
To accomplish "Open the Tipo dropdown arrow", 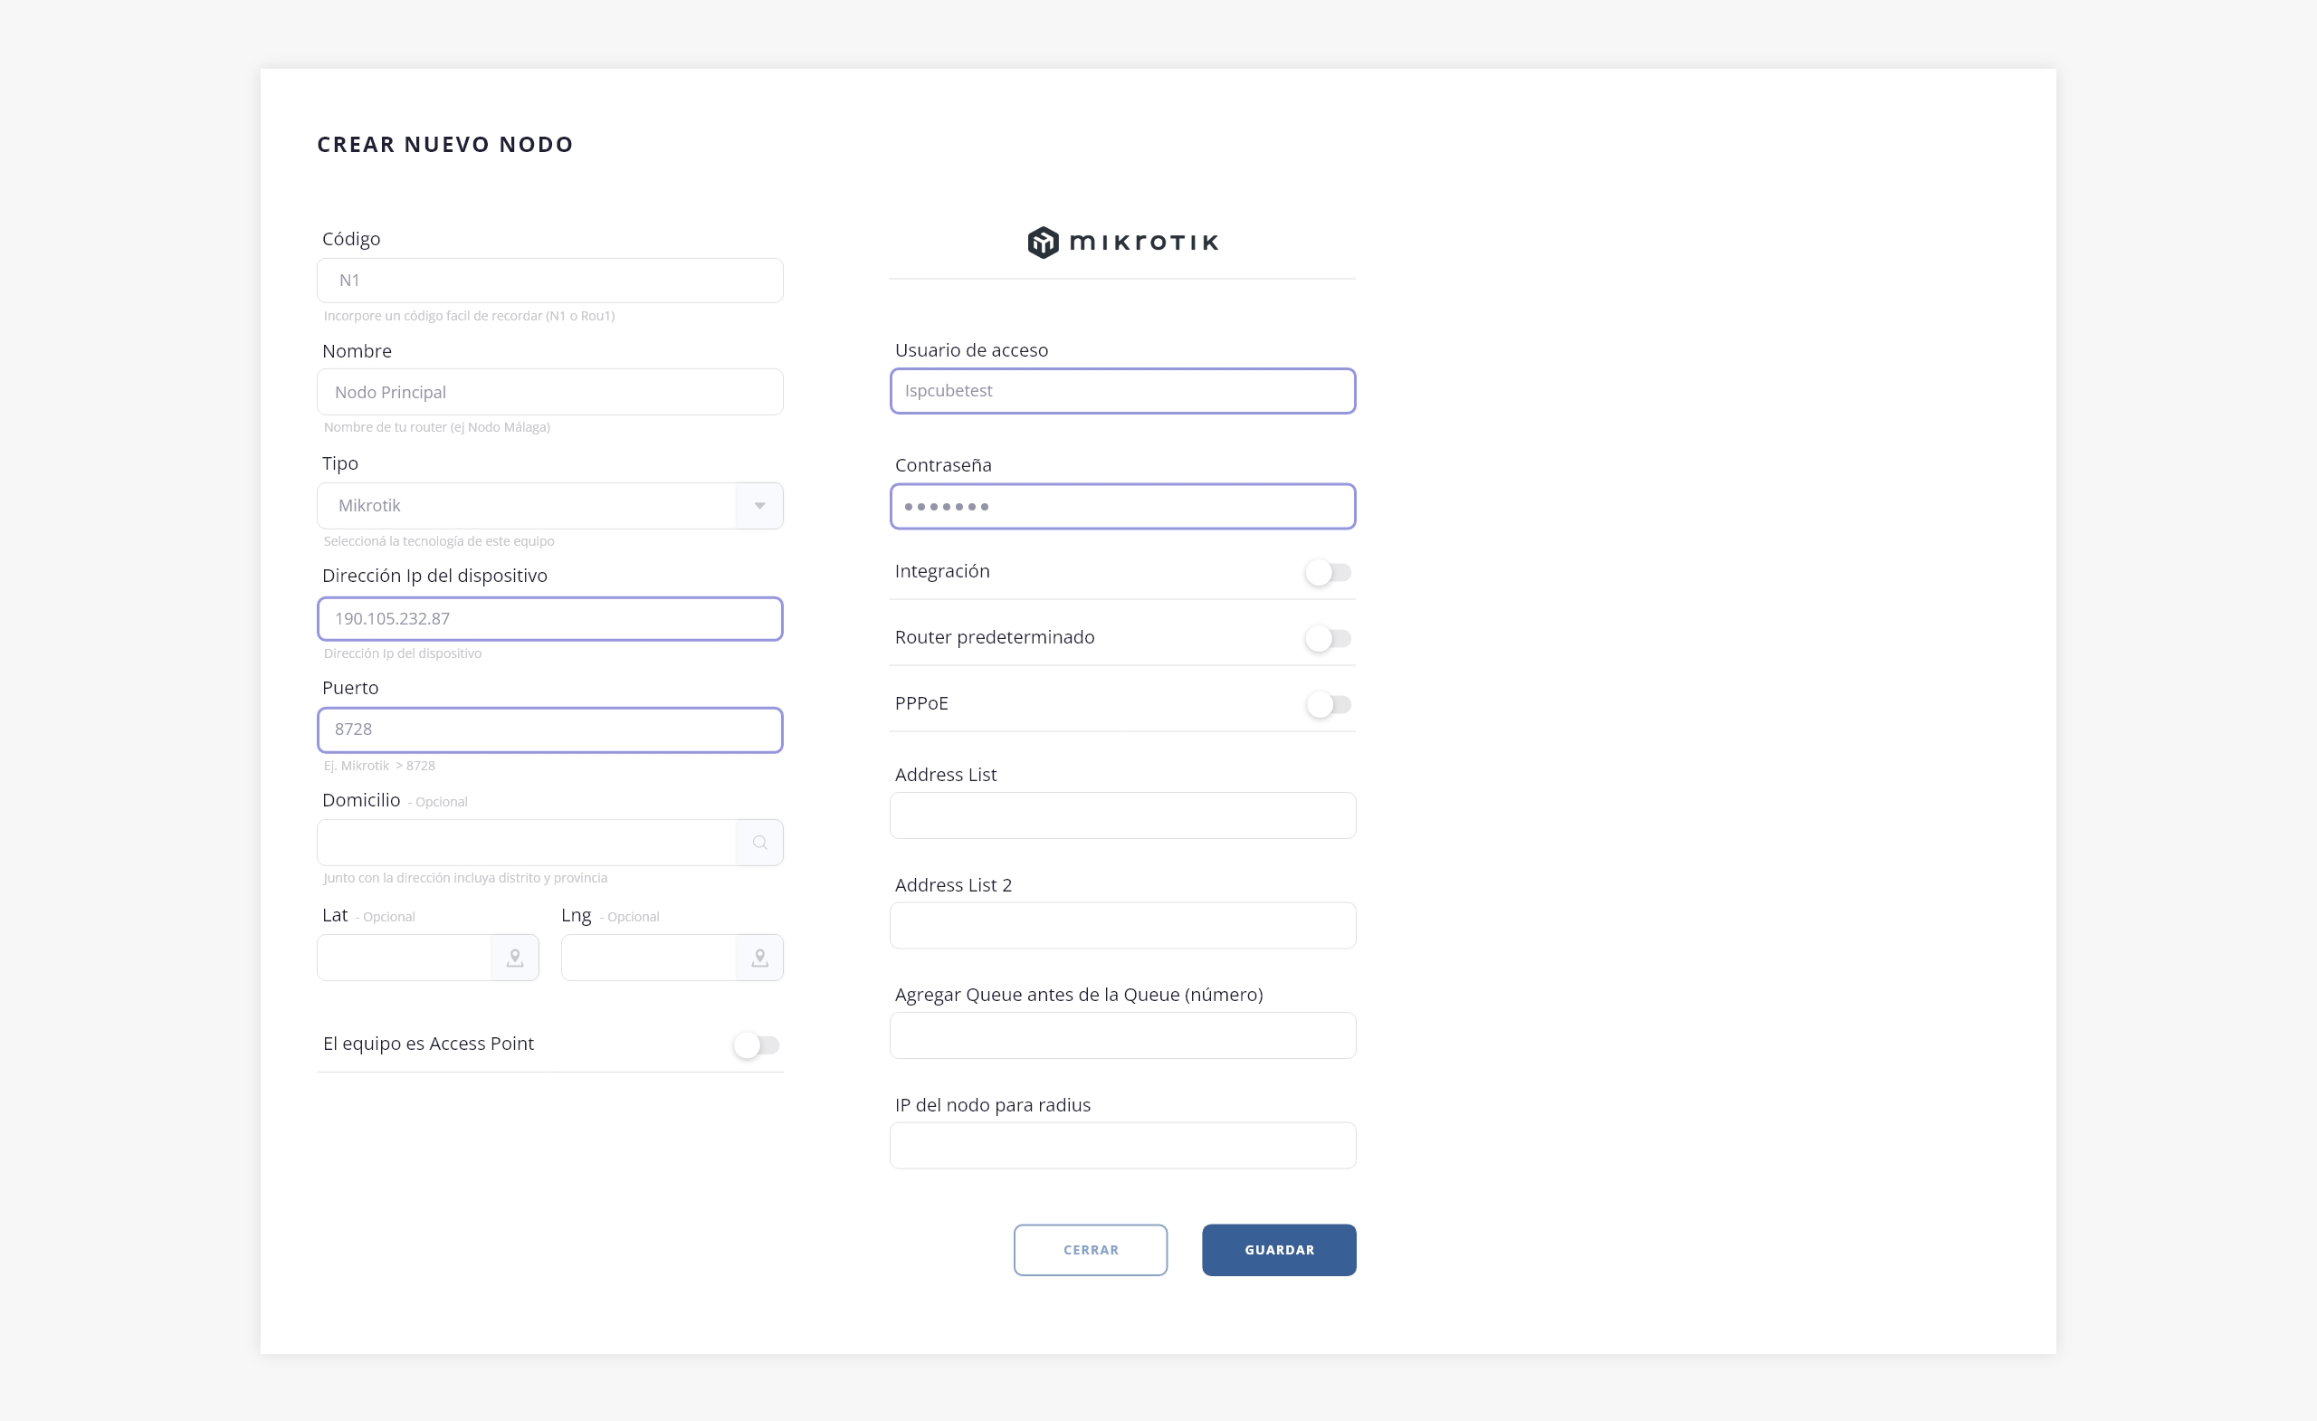I will click(x=758, y=506).
